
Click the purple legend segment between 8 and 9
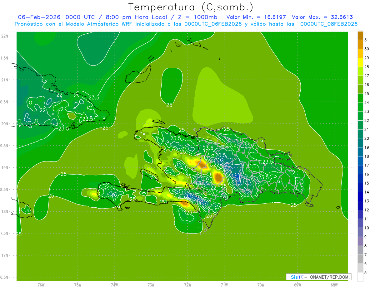tap(360, 241)
